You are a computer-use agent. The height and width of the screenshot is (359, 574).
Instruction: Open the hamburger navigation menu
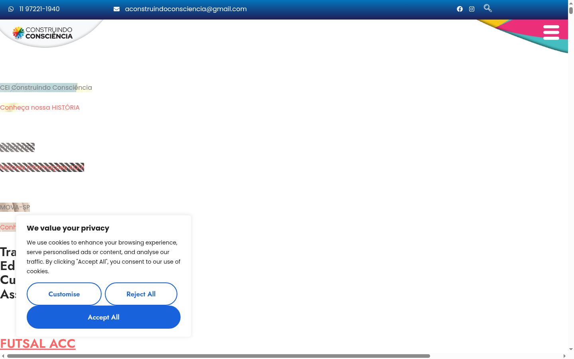551,32
